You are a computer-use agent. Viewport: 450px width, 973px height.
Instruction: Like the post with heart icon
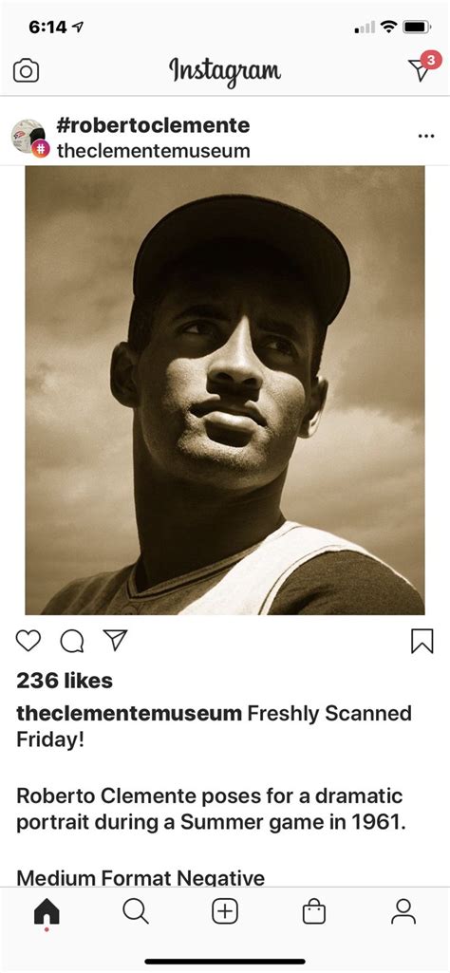28,641
